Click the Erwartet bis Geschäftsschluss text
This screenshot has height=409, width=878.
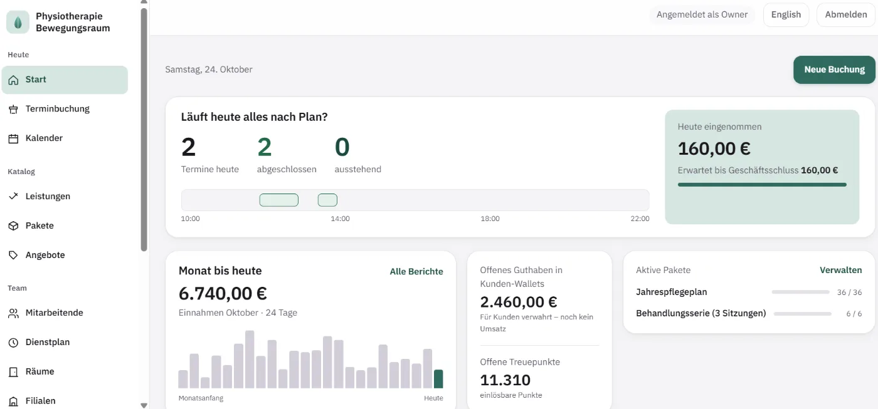click(738, 170)
